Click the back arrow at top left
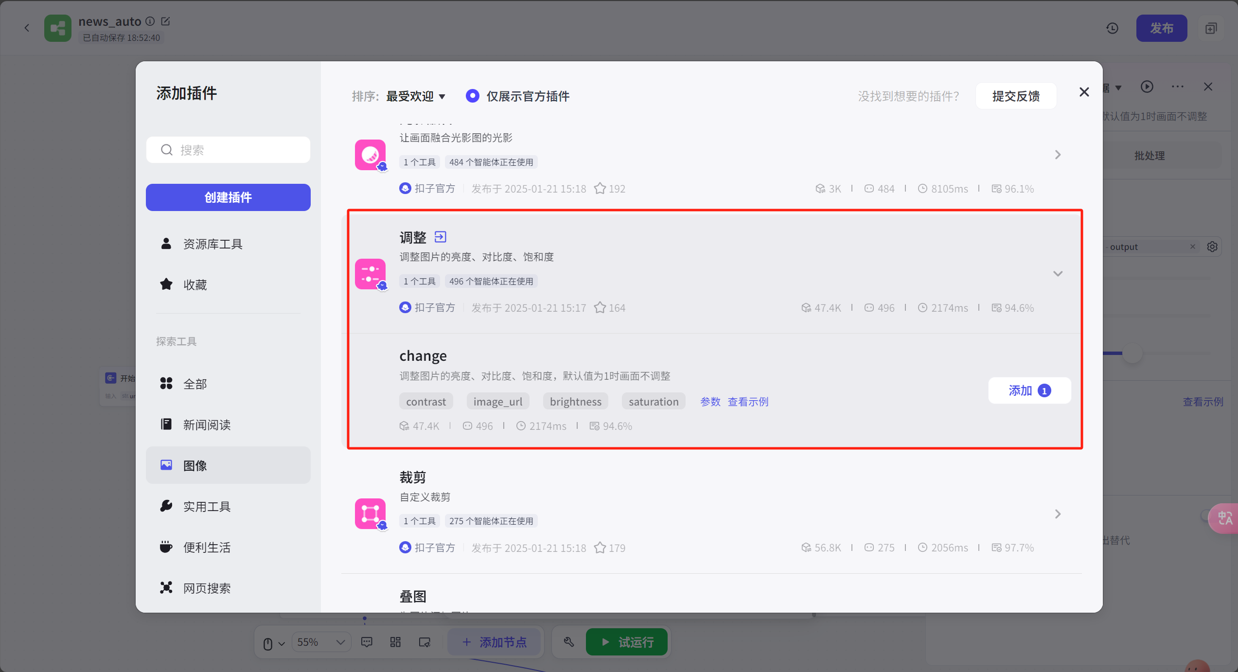The width and height of the screenshot is (1238, 672). click(x=27, y=28)
